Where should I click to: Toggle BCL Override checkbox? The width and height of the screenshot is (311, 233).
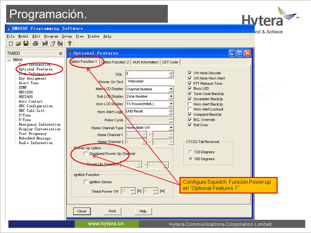[190, 120]
